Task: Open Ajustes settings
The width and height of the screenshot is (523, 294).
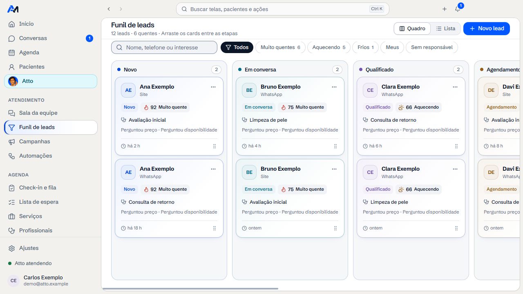Action: pos(51,248)
